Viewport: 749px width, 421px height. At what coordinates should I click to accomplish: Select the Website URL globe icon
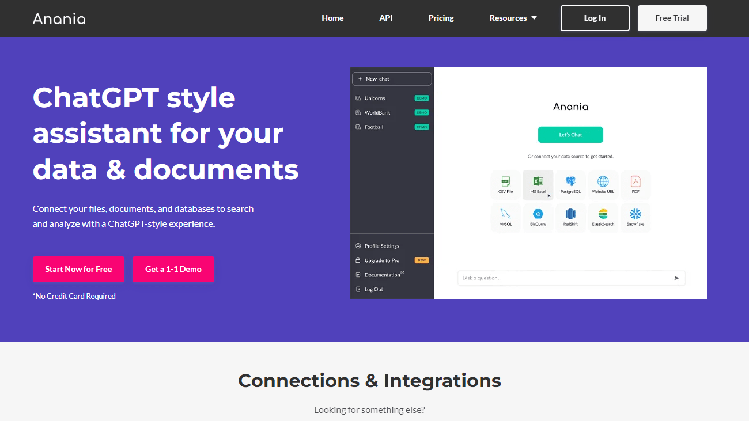(x=603, y=182)
